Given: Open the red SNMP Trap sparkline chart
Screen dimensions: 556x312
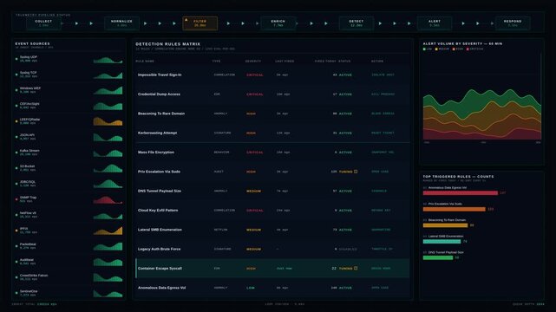Looking at the screenshot, I should (108, 199).
